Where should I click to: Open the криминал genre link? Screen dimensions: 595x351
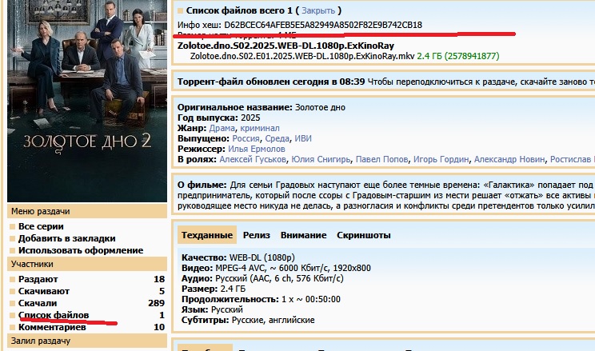point(260,128)
